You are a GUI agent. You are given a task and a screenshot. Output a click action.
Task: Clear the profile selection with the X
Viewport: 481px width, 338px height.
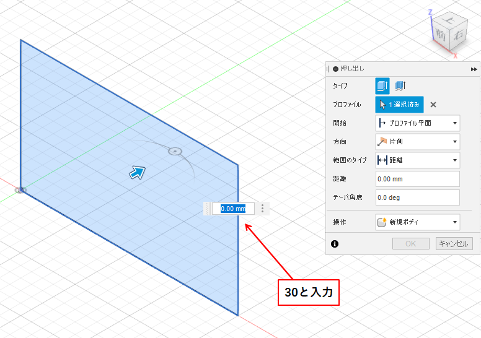coord(433,105)
